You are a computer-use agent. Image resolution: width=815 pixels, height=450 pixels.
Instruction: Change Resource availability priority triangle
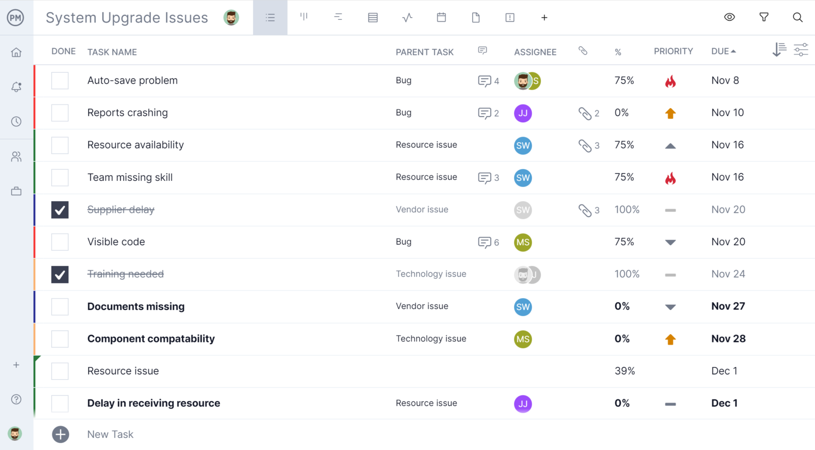pos(670,146)
